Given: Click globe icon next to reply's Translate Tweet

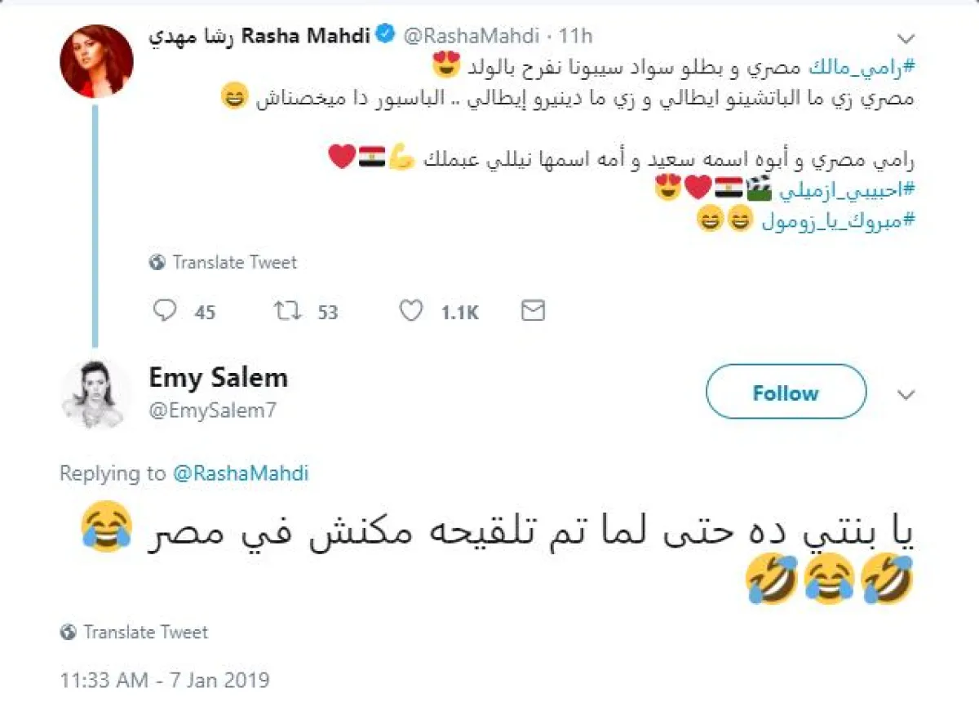Looking at the screenshot, I should 68,632.
